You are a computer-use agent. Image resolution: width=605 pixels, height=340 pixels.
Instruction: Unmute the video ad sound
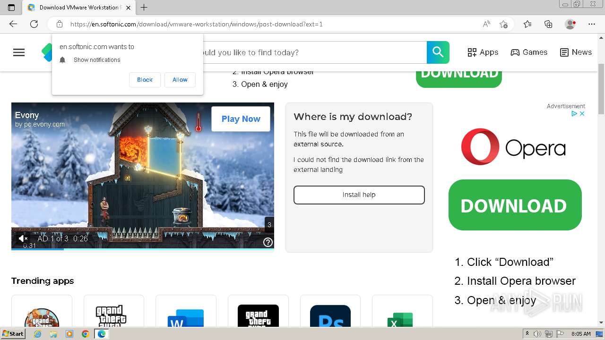[22, 238]
